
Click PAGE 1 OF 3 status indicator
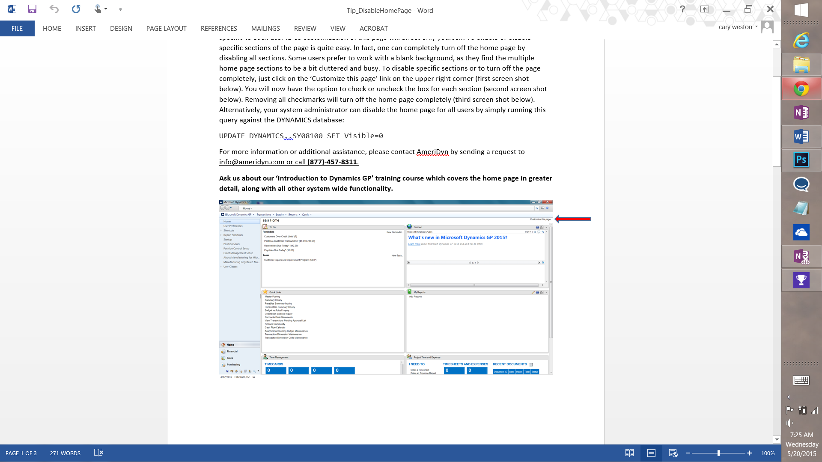click(x=21, y=453)
